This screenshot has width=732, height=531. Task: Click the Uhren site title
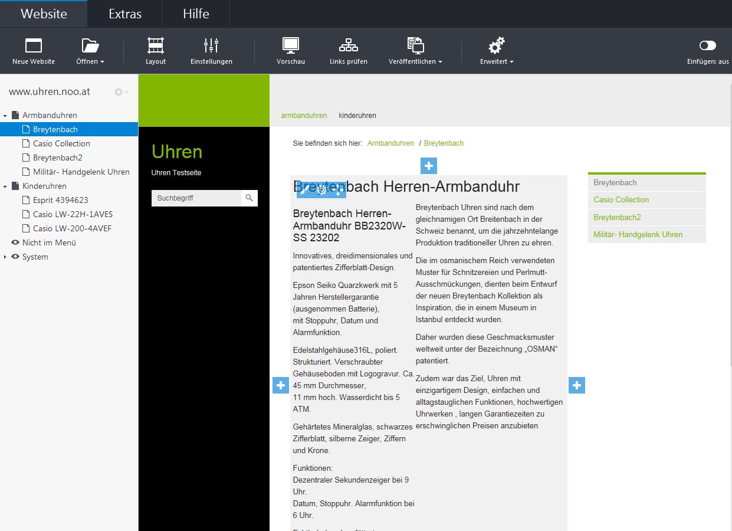point(177,152)
